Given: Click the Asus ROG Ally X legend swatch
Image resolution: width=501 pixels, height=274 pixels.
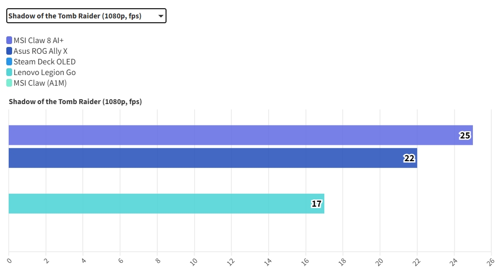Looking at the screenshot, I should point(9,51).
